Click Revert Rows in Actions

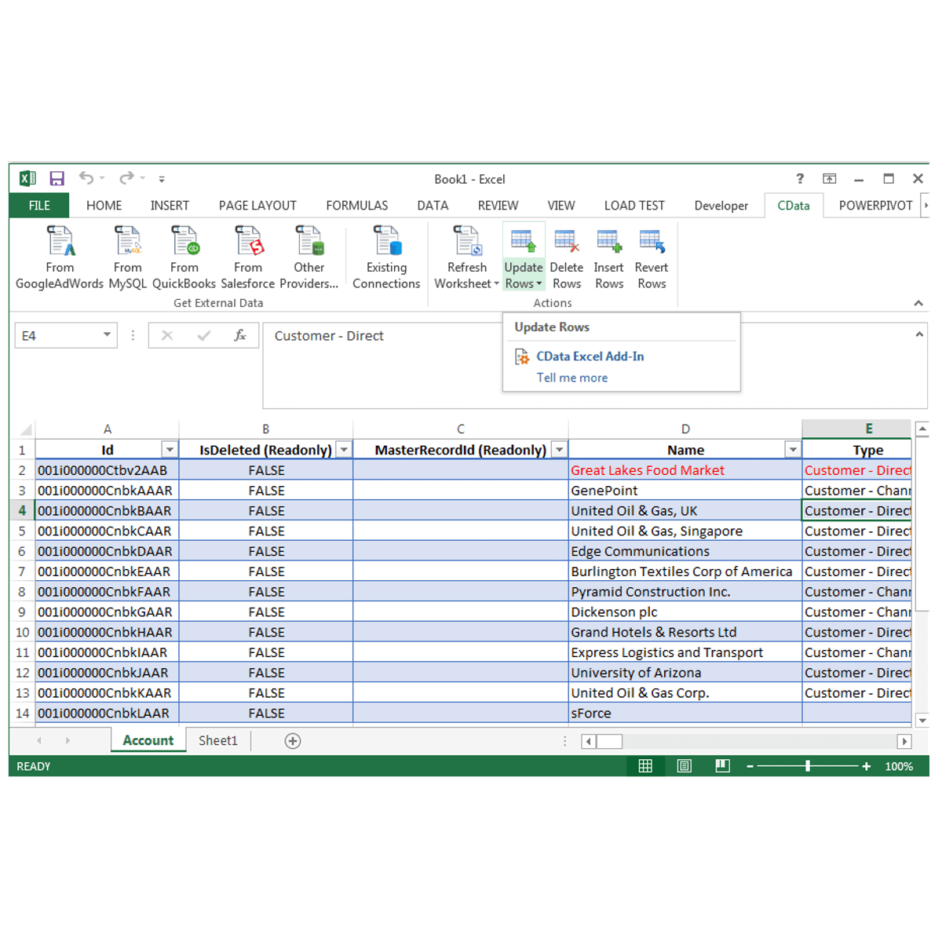pyautogui.click(x=652, y=257)
